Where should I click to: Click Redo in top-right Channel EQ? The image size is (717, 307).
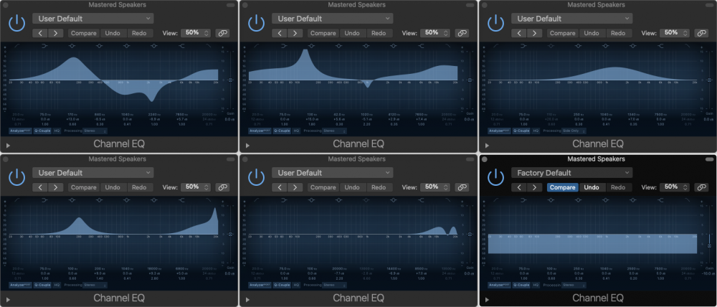(x=618, y=33)
